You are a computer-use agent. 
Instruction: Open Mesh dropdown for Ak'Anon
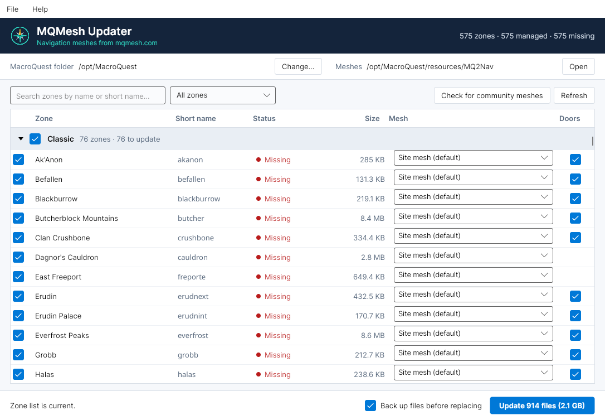(x=473, y=158)
